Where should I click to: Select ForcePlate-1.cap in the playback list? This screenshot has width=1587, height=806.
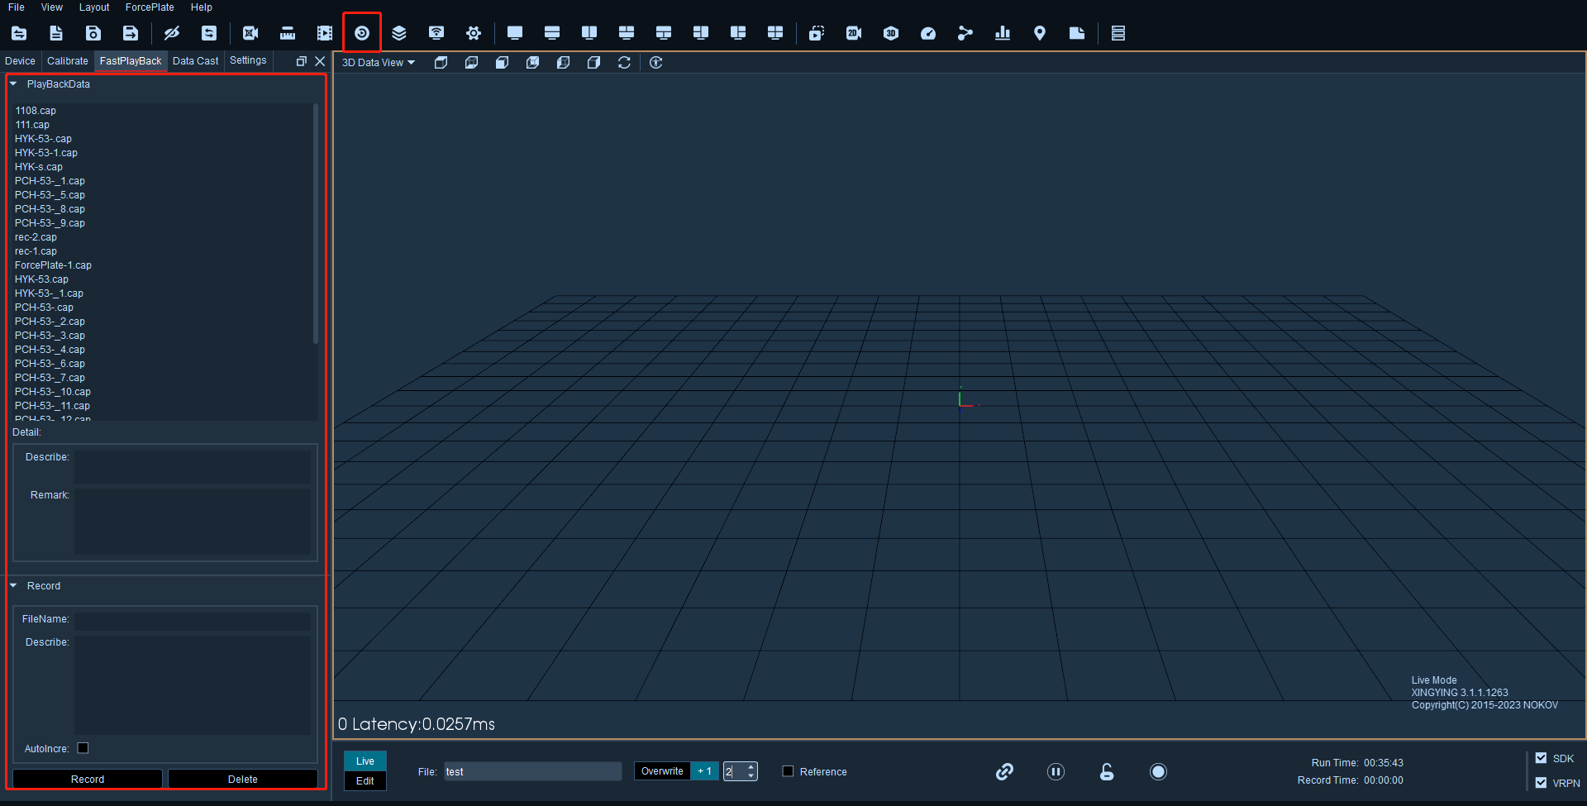click(x=53, y=265)
